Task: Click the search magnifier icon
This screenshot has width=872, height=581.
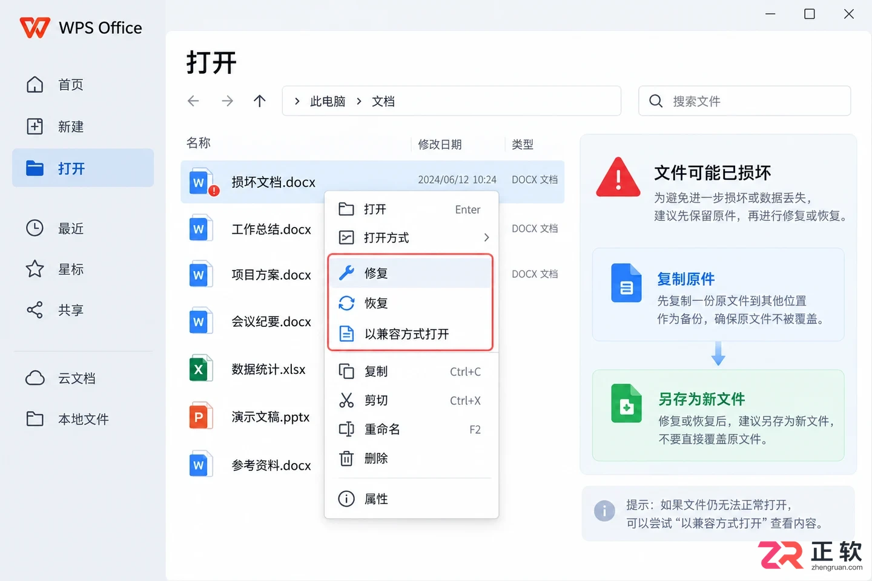Action: [656, 101]
